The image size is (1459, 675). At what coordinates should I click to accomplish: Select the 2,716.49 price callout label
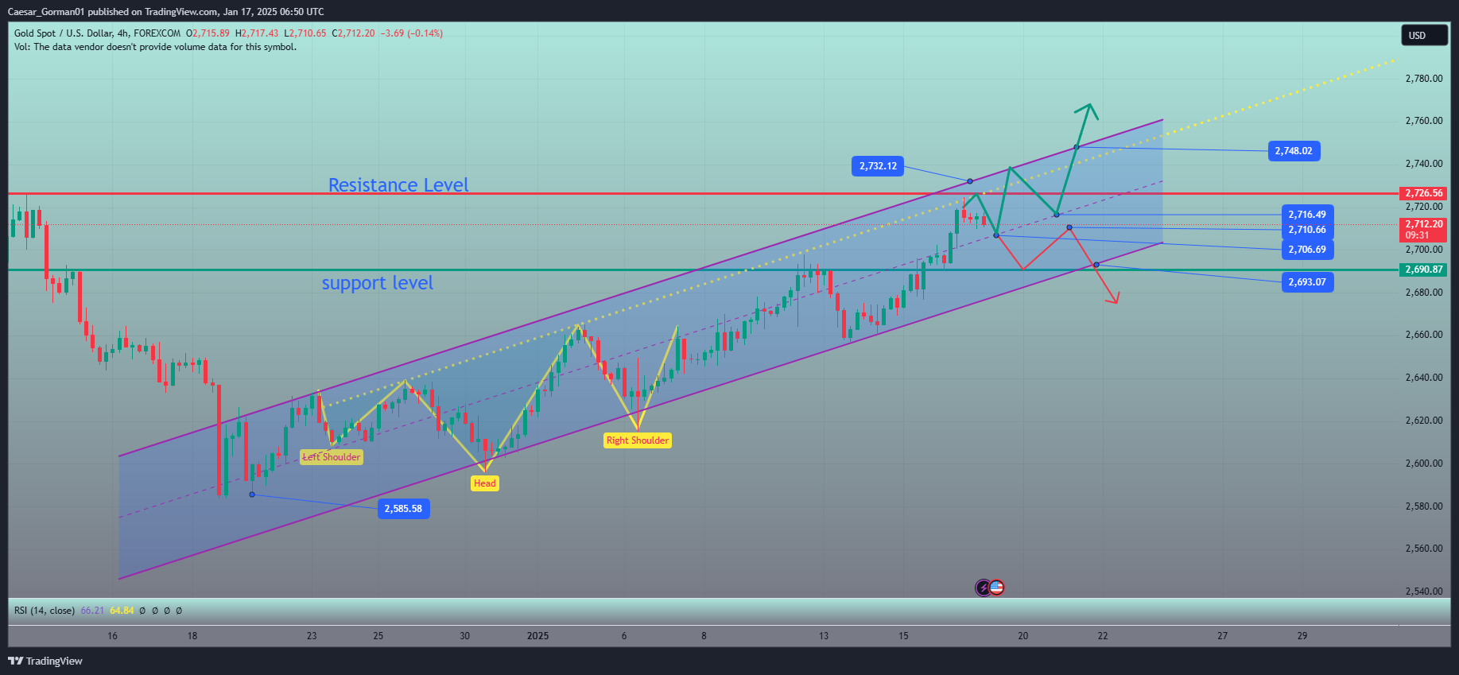point(1307,215)
